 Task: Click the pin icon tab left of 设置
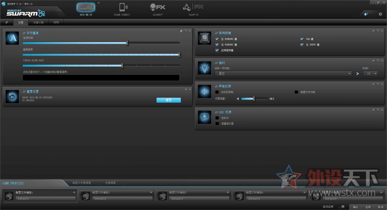(x=6, y=23)
